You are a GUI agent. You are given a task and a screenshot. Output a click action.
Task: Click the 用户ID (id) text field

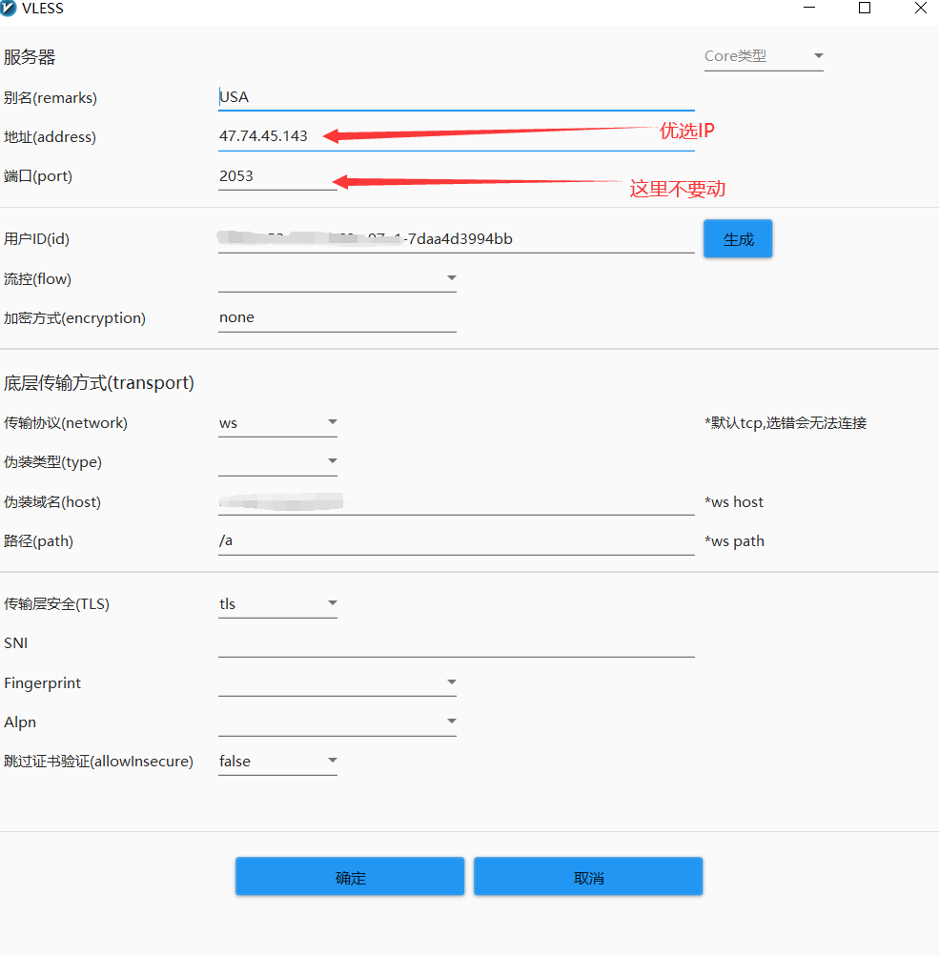(456, 239)
